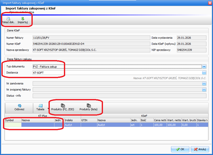The image size is (213, 155).
Task: Click the 0,00 gross value cell
Action: click(189, 125)
